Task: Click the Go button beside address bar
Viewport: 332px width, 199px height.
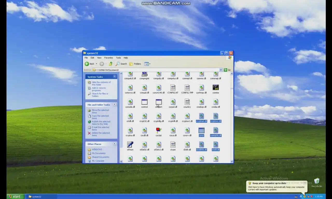Action: (227, 70)
